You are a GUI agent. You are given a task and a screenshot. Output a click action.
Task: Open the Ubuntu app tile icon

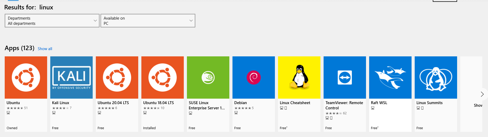[x=26, y=78]
